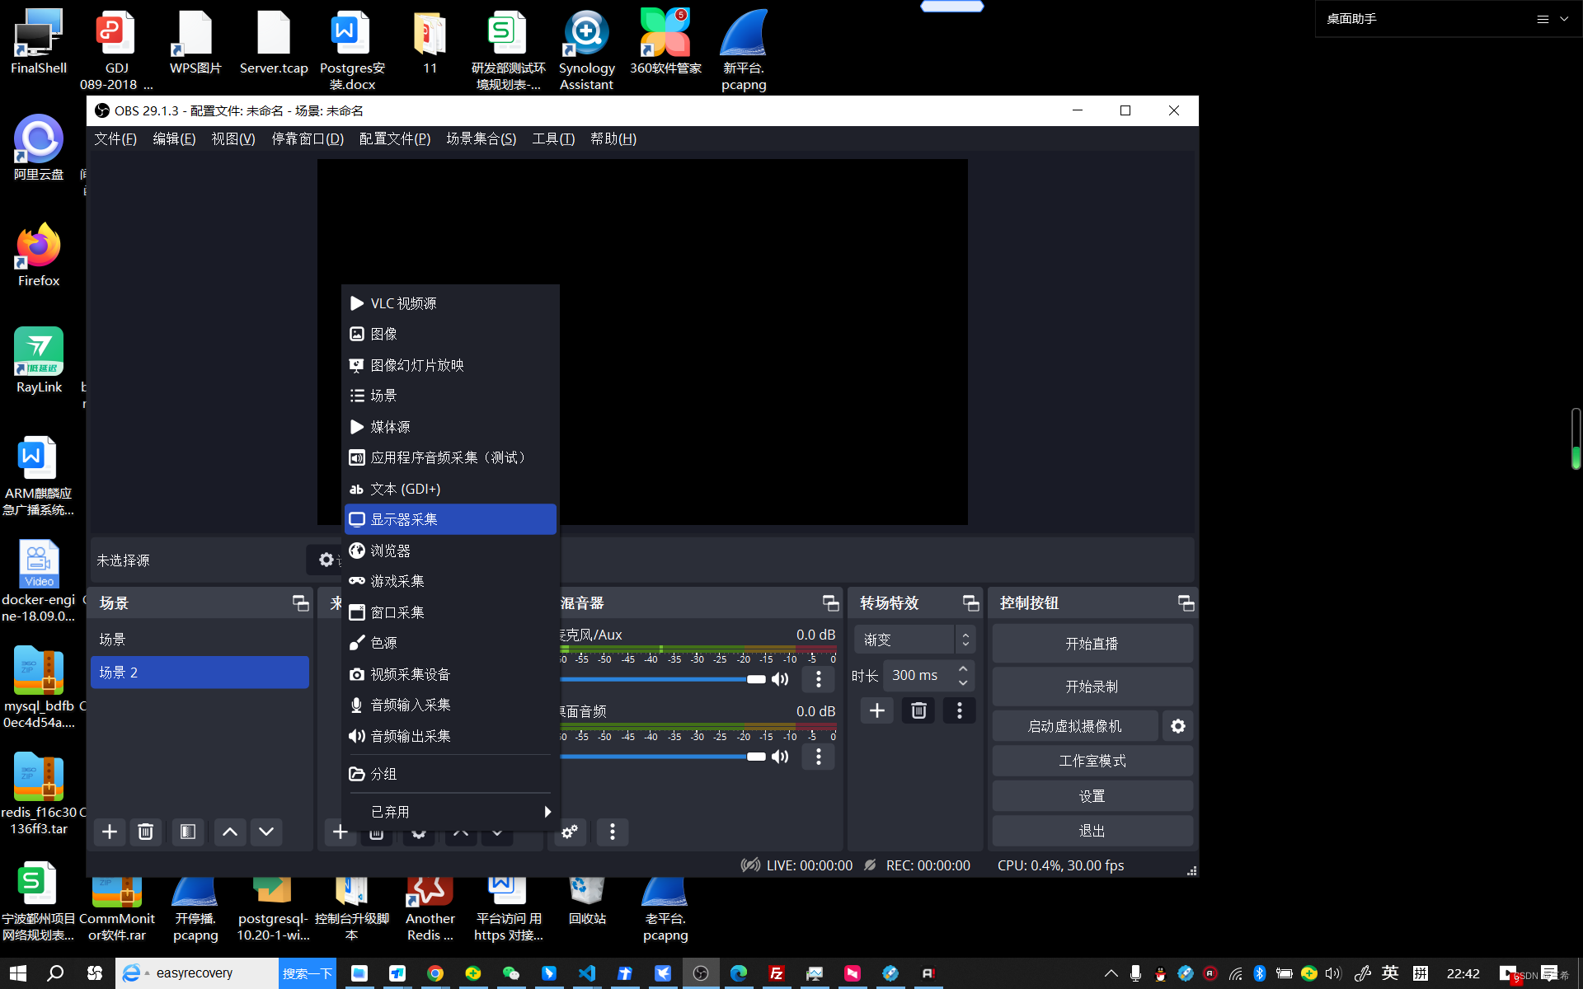This screenshot has height=989, width=1583.
Task: Mute the 麦克风/Aux audio channel
Action: [780, 679]
